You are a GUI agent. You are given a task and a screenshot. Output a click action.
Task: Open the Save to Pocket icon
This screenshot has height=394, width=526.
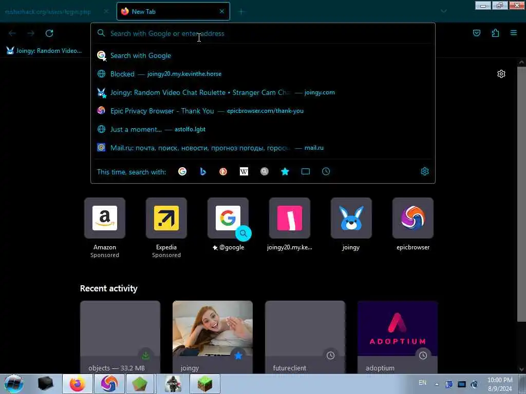(x=477, y=33)
